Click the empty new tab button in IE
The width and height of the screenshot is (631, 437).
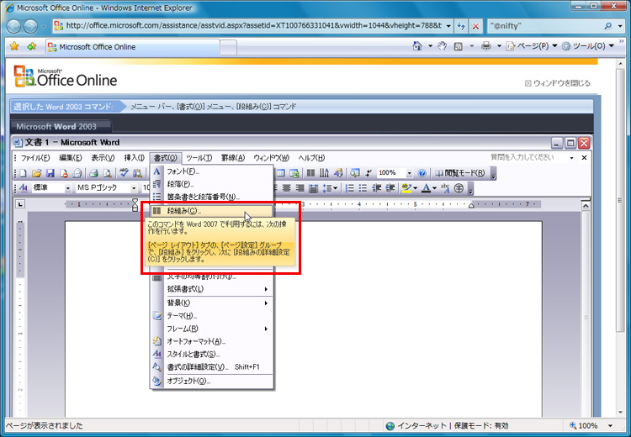[228, 47]
